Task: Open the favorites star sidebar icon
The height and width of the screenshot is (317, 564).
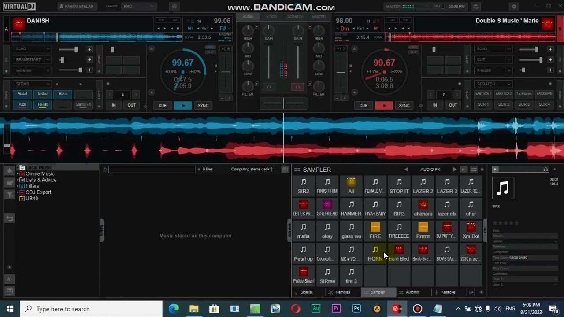Action: (9, 170)
